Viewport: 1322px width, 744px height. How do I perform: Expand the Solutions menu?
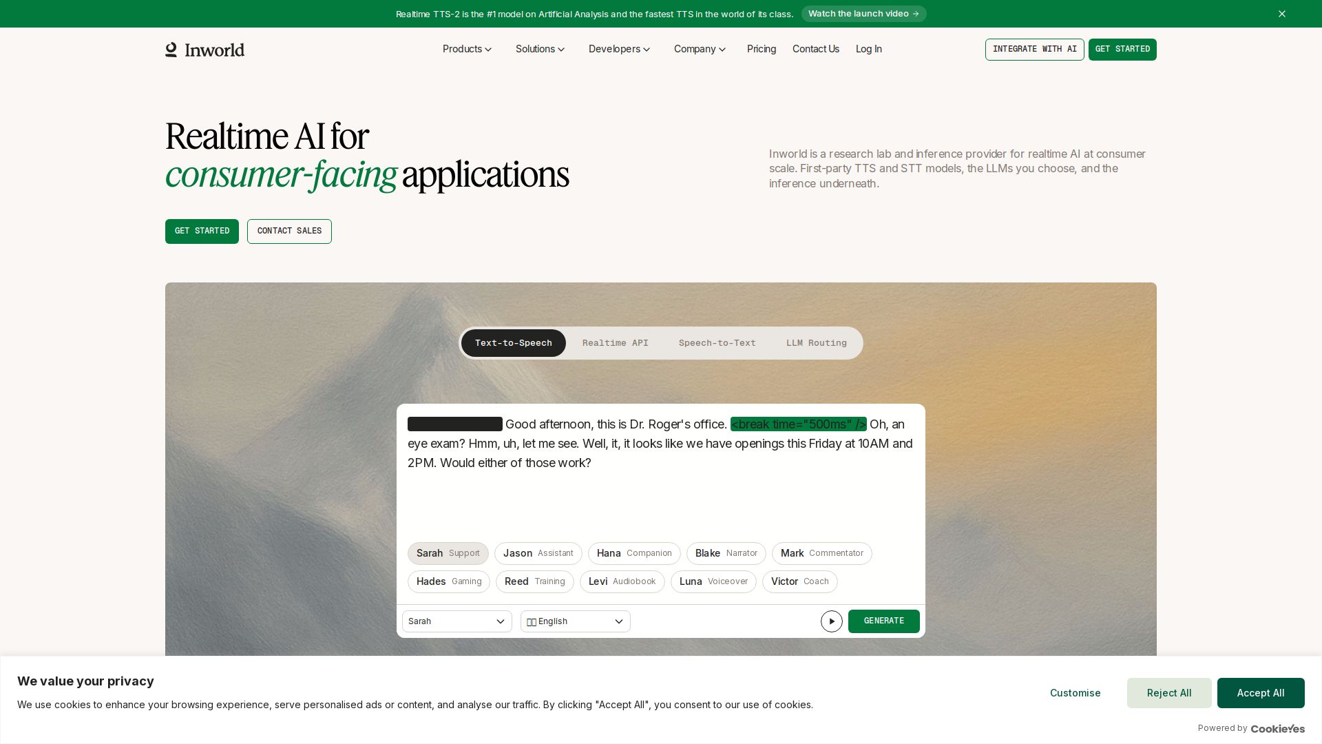(x=540, y=49)
